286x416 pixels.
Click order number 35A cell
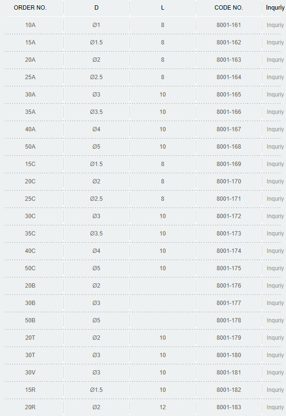point(30,112)
